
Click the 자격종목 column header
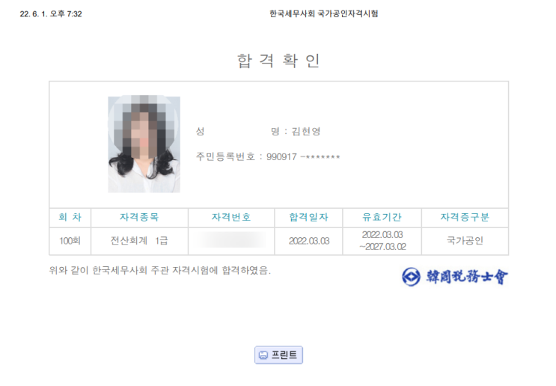tap(139, 217)
